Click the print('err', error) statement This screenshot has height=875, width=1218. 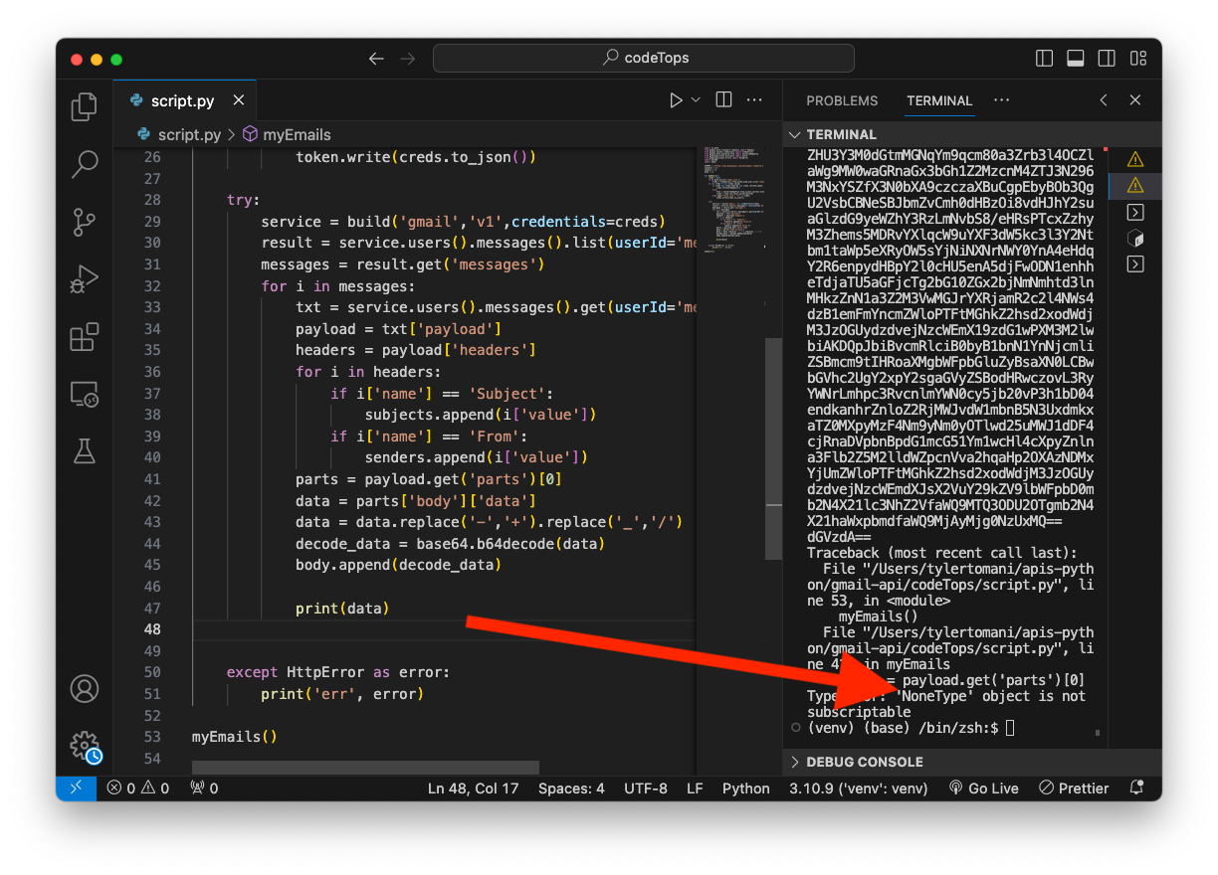342,694
